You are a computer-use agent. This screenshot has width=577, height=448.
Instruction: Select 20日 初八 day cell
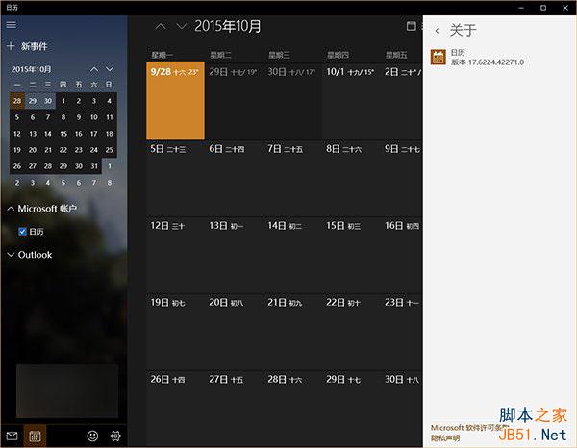234,332
